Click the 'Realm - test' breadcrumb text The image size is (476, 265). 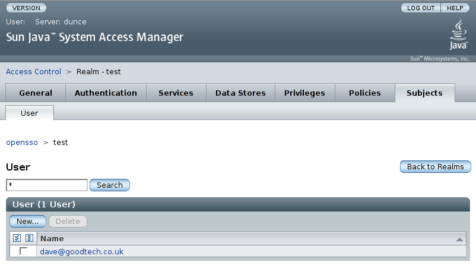pyautogui.click(x=99, y=72)
